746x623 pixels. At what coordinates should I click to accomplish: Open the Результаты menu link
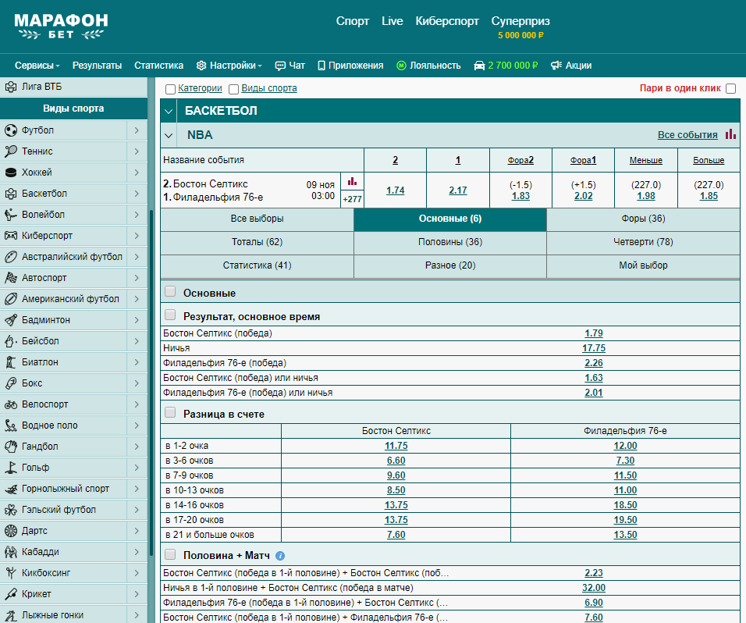(x=97, y=66)
